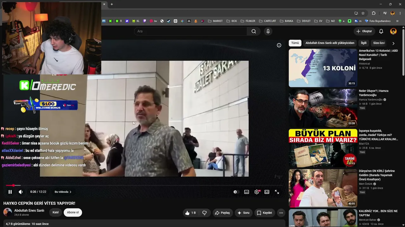Open the CARTCURT bookmark folder
This screenshot has width=405, height=227.
(x=267, y=21)
